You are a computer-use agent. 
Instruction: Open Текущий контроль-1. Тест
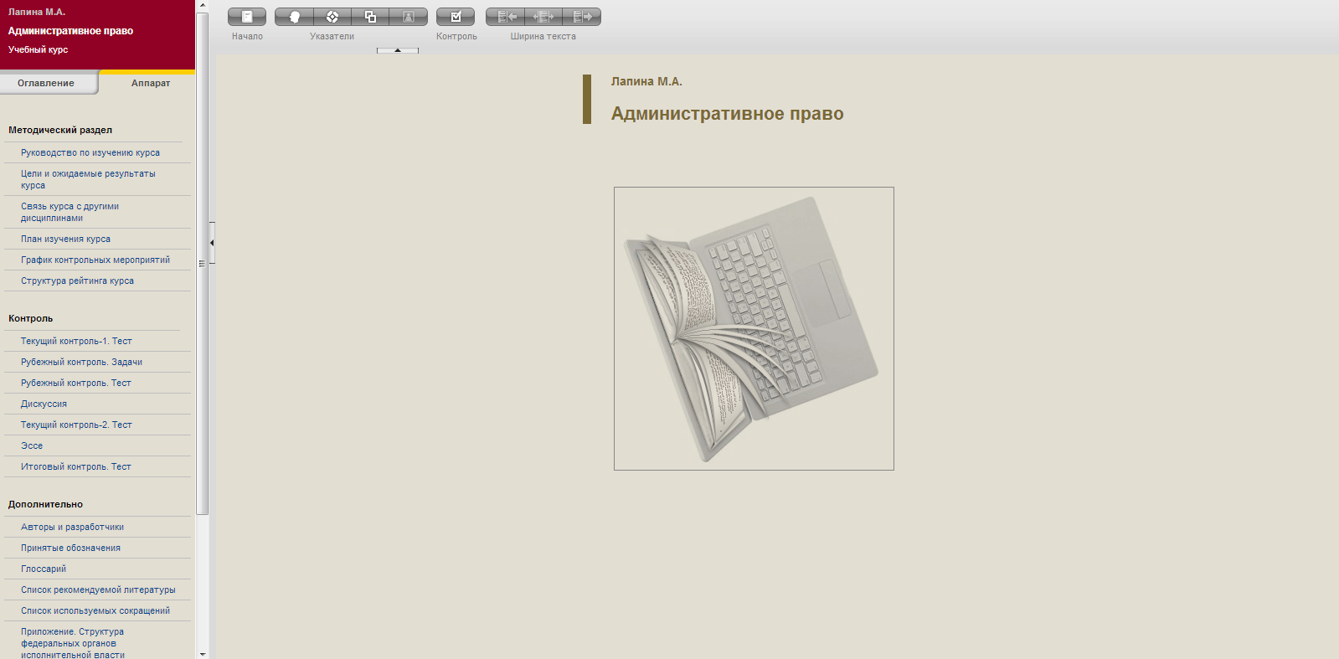[76, 341]
